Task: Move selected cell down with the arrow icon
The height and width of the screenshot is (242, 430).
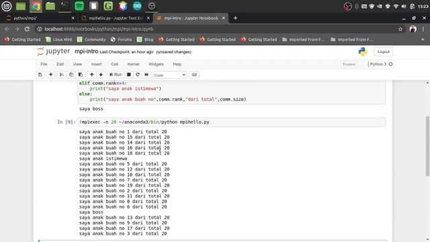Action: 101,75
